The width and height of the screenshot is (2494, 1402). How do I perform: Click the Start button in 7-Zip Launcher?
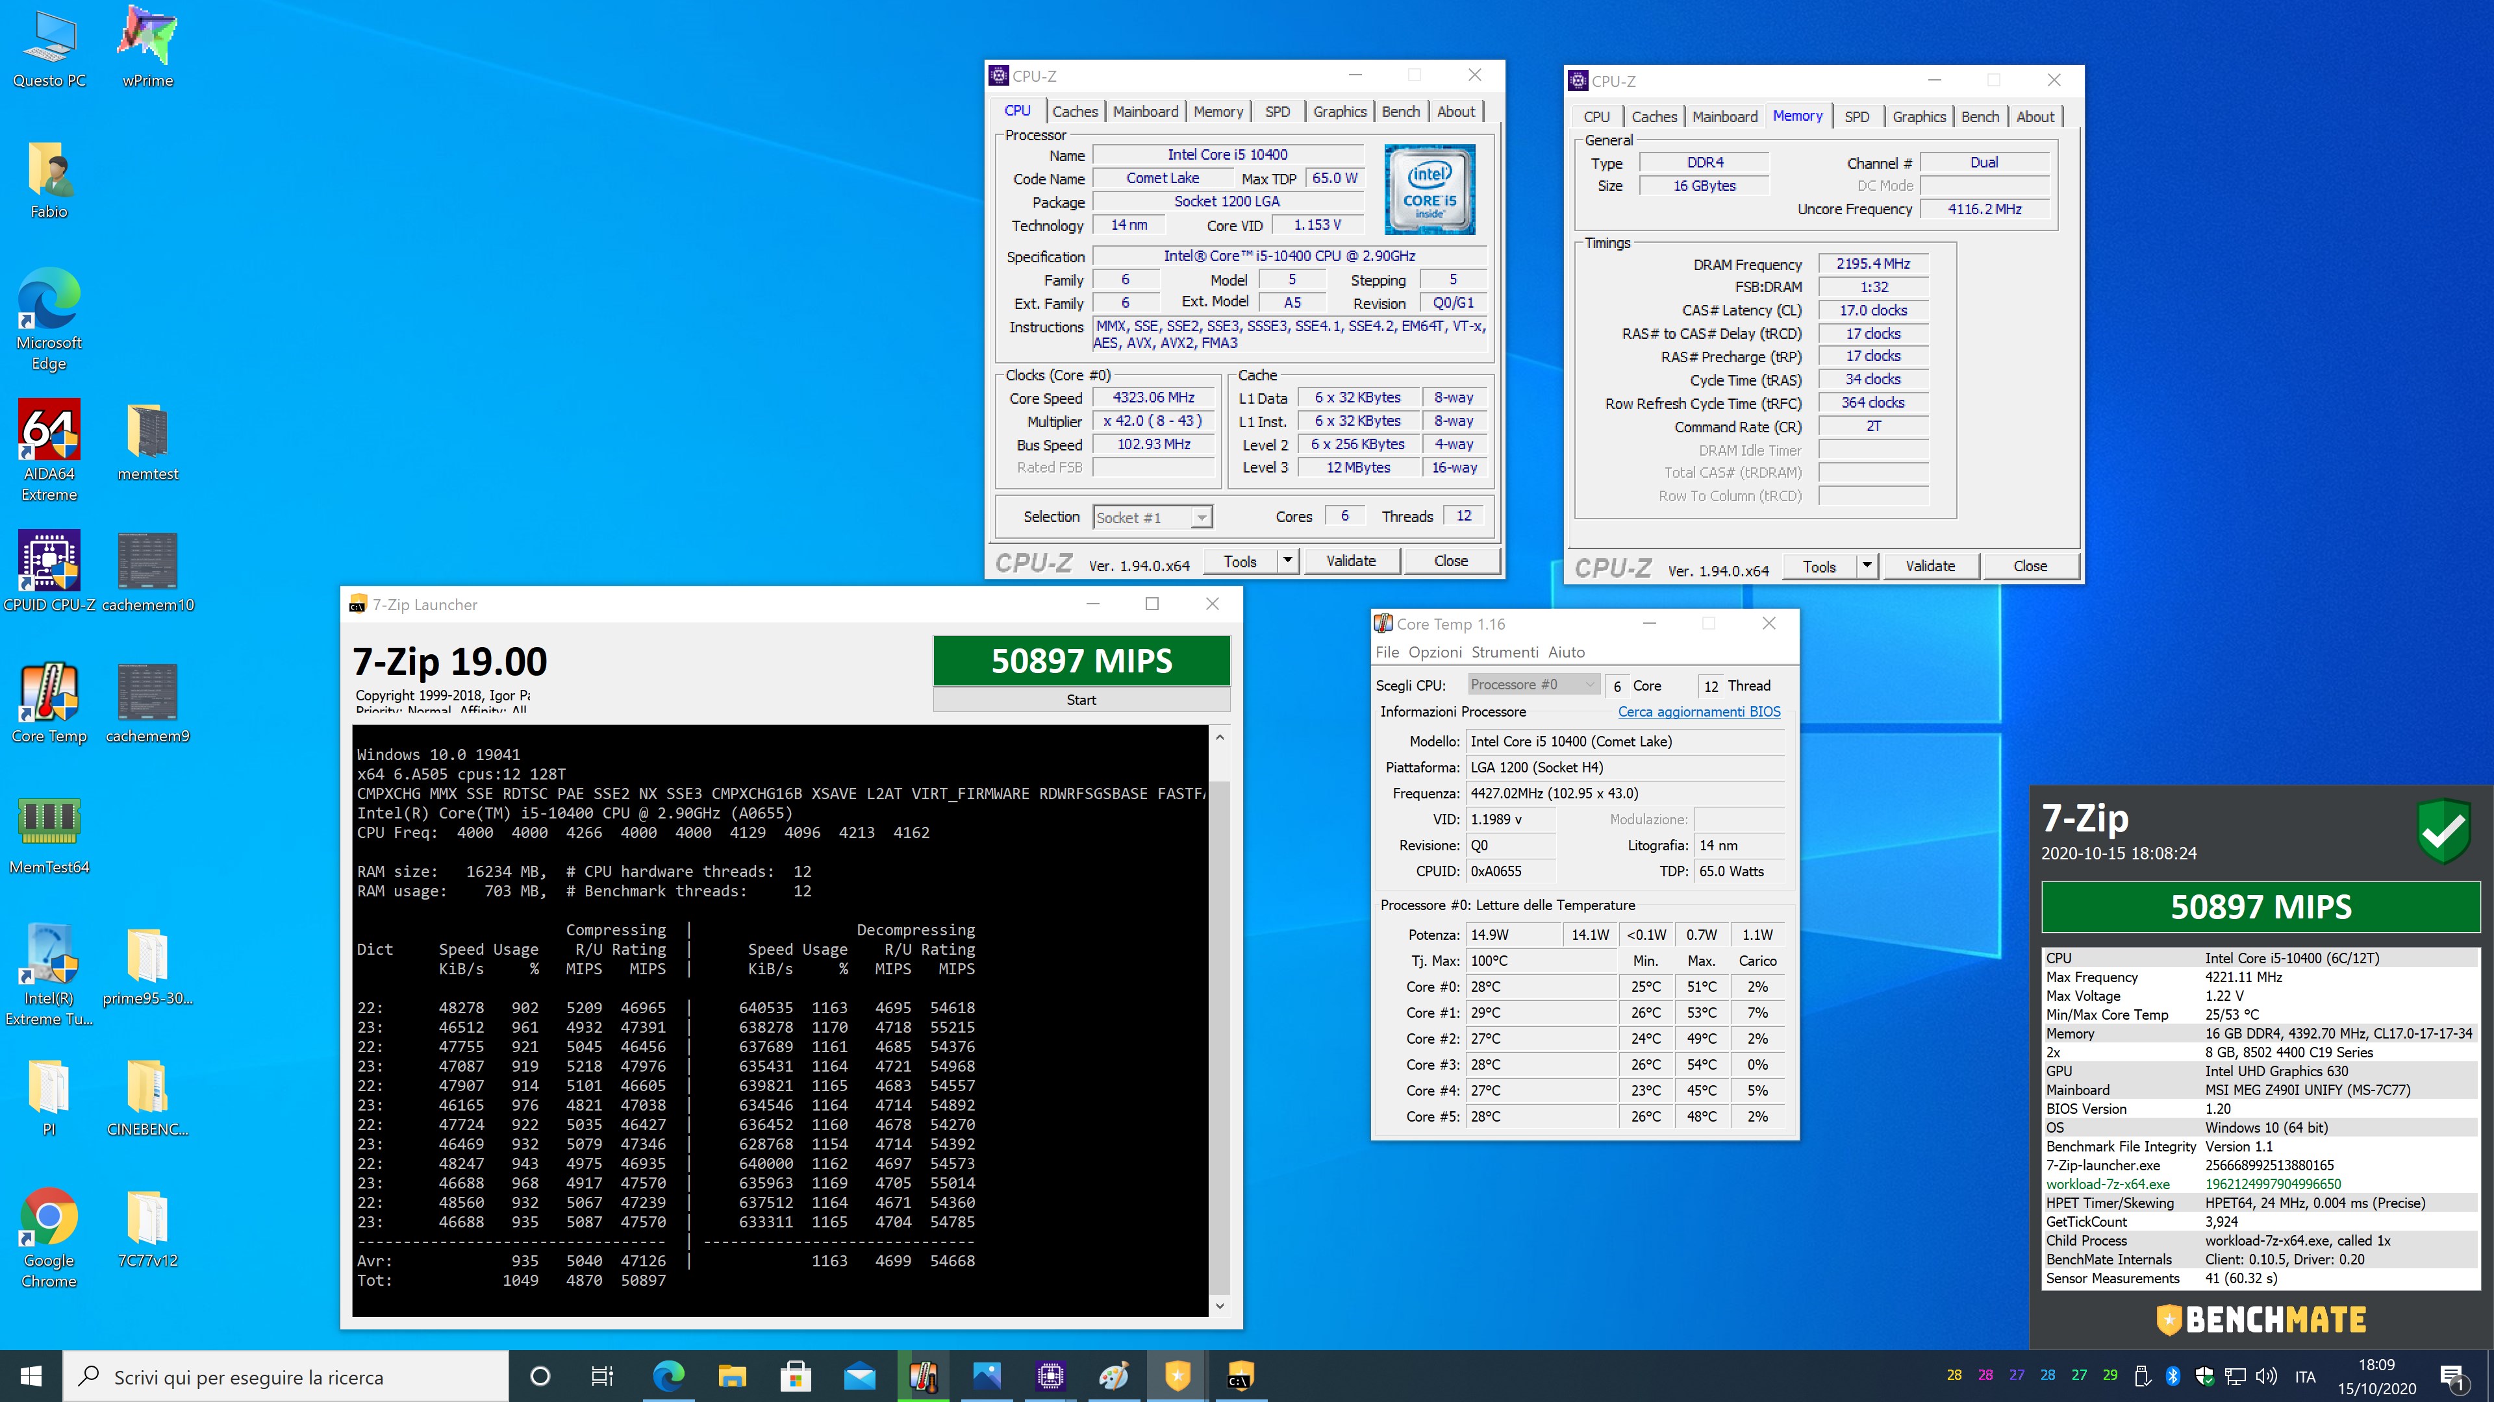[x=1081, y=700]
